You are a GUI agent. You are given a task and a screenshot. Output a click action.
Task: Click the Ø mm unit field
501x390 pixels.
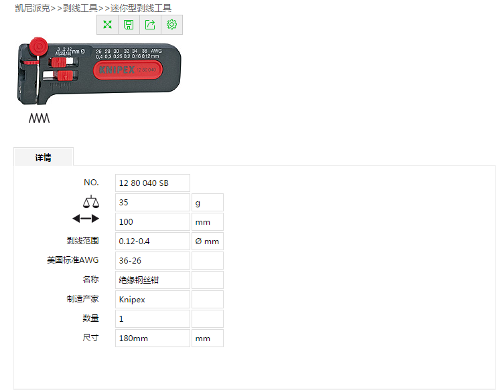point(208,241)
